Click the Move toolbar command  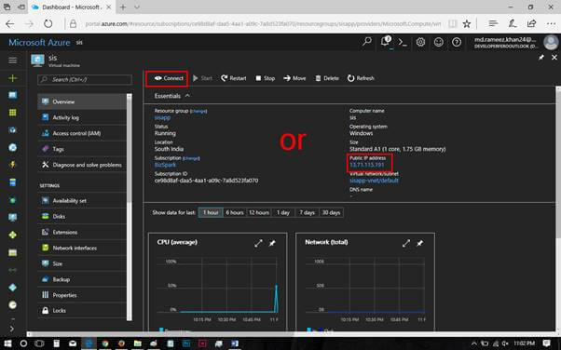click(294, 78)
